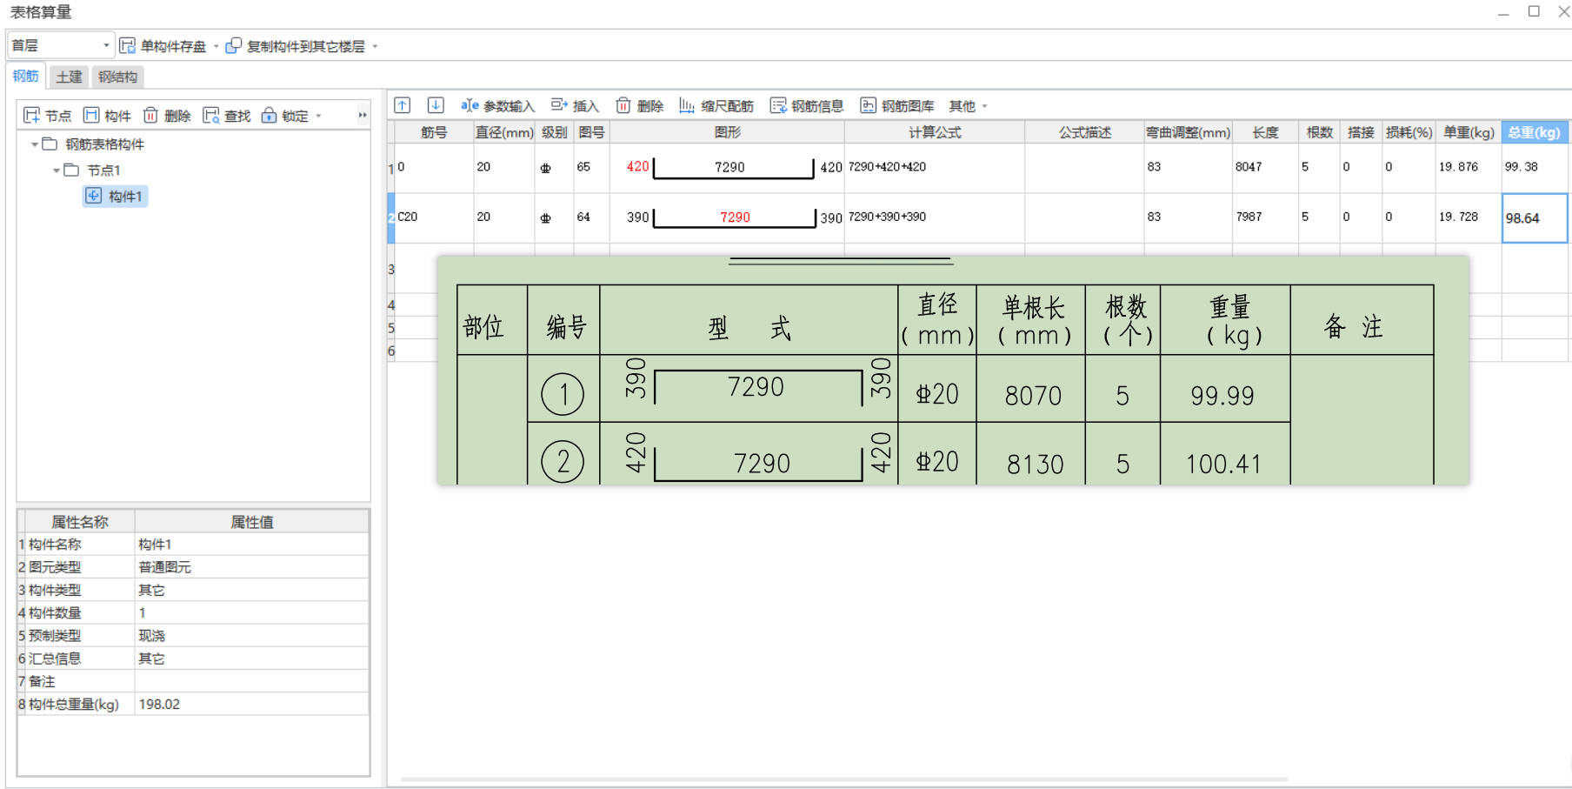The height and width of the screenshot is (789, 1572).
Task: Open the 查找 find tool
Action: pyautogui.click(x=226, y=115)
